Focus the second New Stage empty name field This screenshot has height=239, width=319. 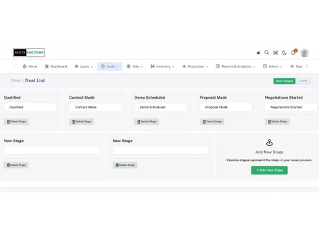(161, 150)
